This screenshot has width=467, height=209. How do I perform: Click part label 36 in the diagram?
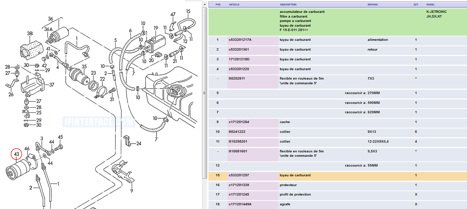[x=51, y=19]
